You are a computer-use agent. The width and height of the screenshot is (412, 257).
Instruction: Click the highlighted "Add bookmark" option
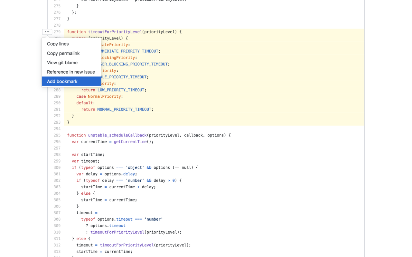click(x=62, y=81)
